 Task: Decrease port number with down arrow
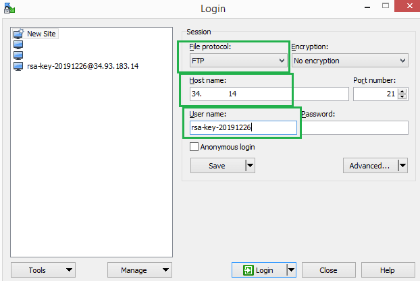pyautogui.click(x=402, y=97)
